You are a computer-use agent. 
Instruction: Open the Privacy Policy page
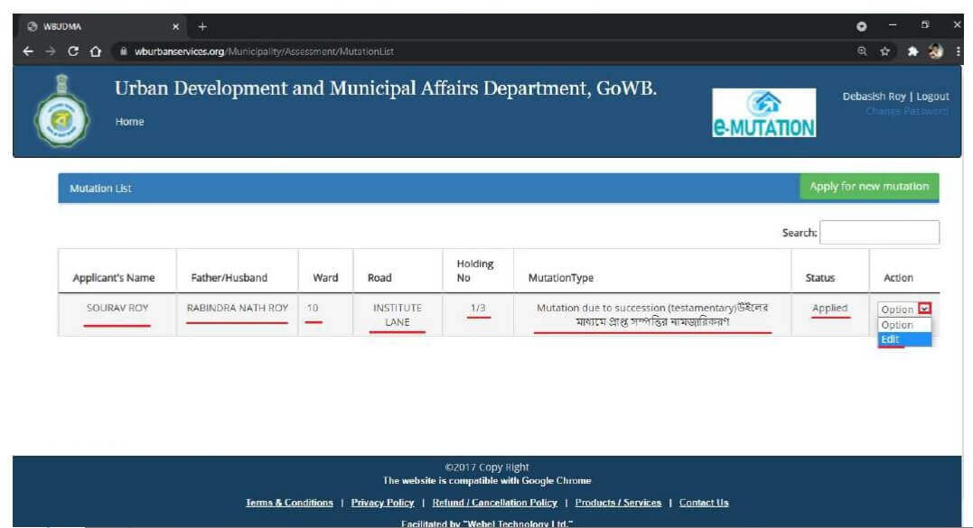(x=381, y=503)
